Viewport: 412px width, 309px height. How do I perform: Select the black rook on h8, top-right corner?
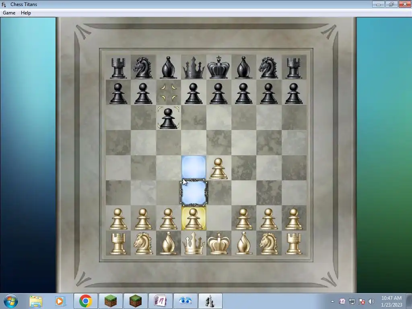(x=294, y=68)
